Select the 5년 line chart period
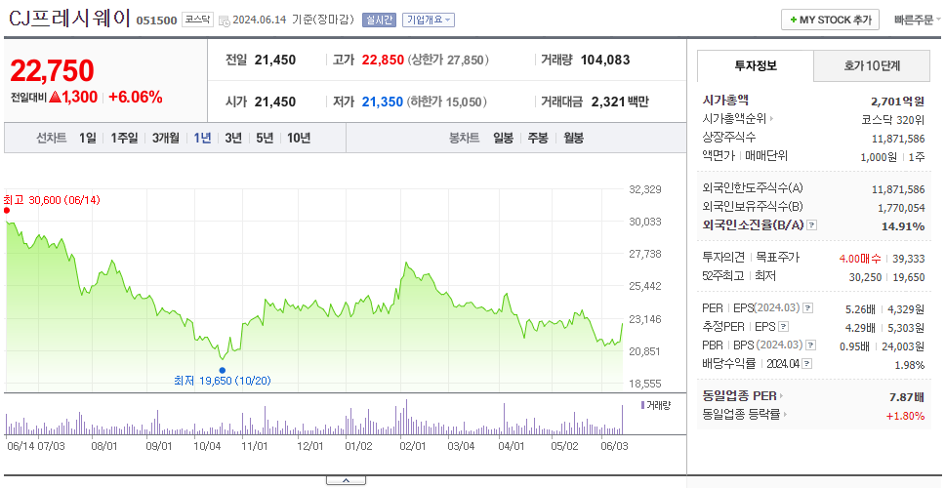This screenshot has height=488, width=945. (x=265, y=138)
